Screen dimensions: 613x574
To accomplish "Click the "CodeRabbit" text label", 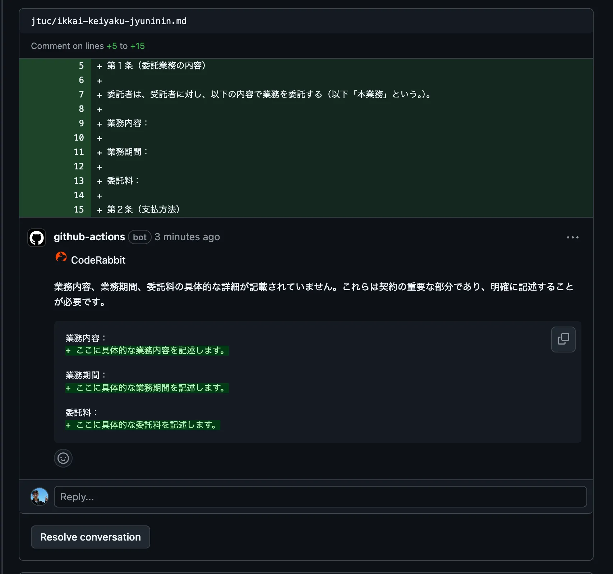I will pos(98,260).
